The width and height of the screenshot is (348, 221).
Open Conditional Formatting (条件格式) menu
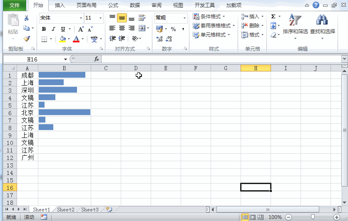pos(209,16)
